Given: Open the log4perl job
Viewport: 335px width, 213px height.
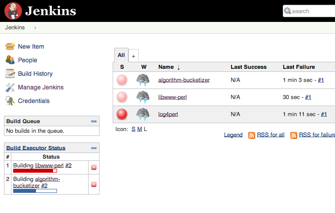Looking at the screenshot, I should (168, 114).
